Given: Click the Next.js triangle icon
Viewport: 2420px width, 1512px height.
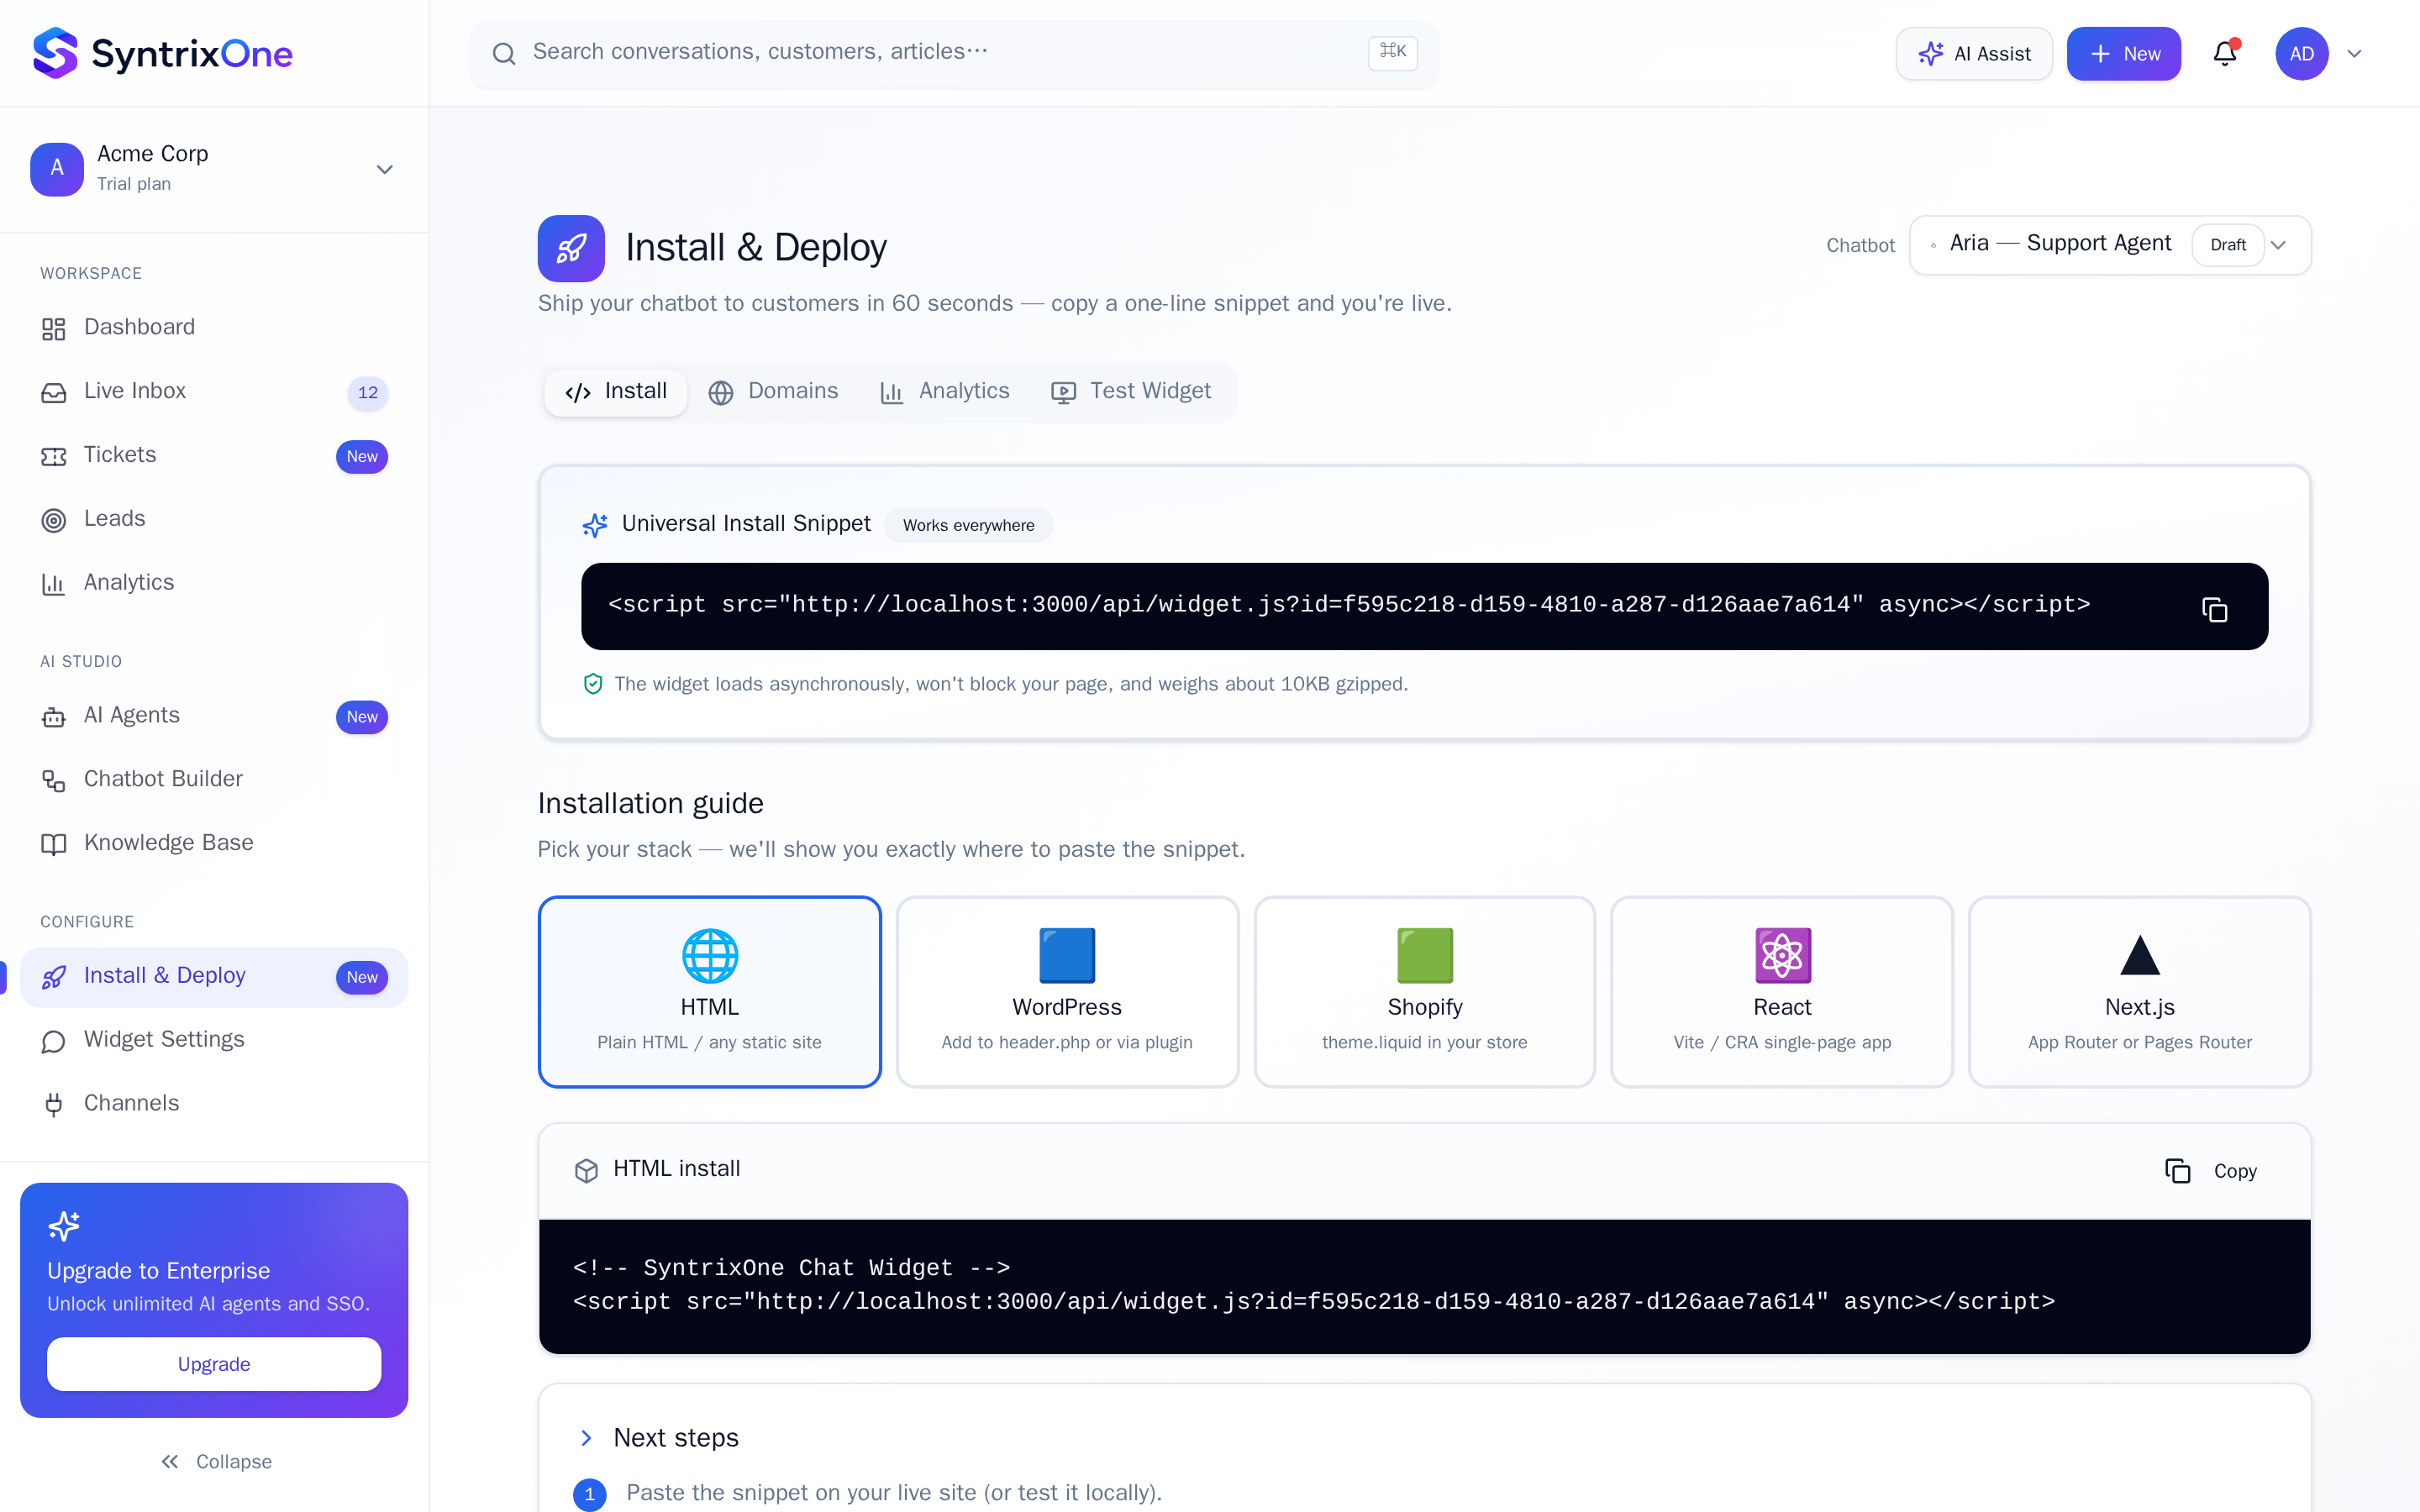Looking at the screenshot, I should point(2140,955).
